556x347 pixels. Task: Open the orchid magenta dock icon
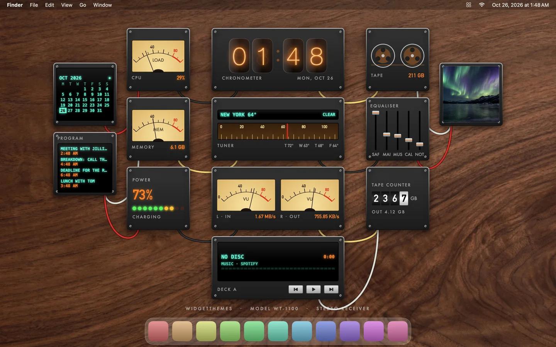point(374,331)
